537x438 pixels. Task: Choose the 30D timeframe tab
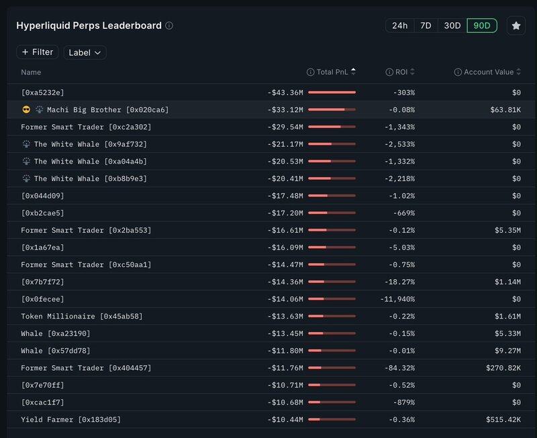point(452,25)
